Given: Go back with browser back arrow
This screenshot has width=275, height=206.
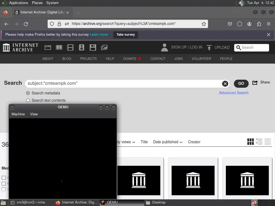Looking at the screenshot, I should click(x=6, y=24).
